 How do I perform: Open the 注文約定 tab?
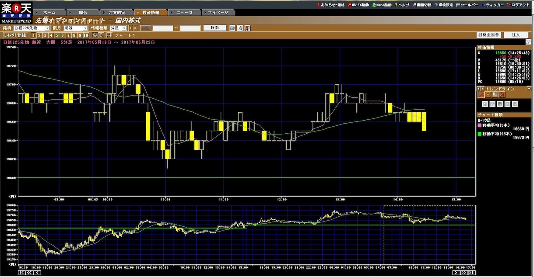tap(117, 13)
